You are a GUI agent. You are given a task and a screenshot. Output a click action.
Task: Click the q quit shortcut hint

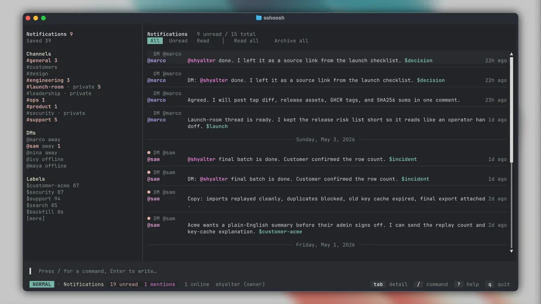point(497,284)
